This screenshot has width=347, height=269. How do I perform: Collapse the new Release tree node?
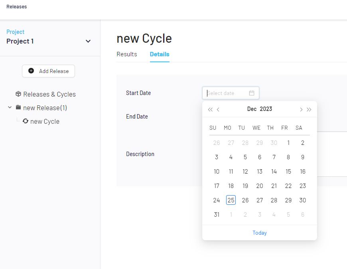coord(10,107)
